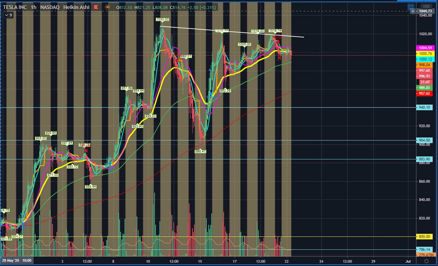The image size is (438, 266).
Task: Click the 896.41 pivot low label
Action: (200, 151)
